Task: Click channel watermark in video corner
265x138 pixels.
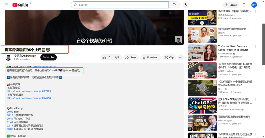Action: click(178, 40)
